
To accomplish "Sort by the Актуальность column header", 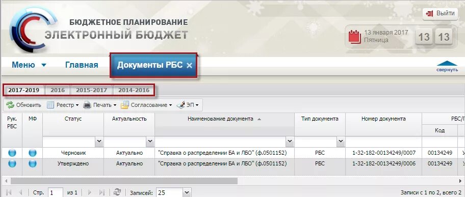I will [x=130, y=119].
